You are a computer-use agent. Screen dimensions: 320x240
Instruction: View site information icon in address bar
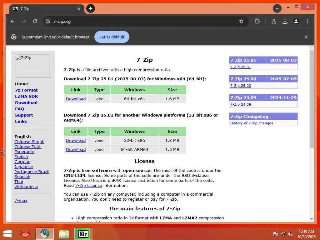pos(48,21)
